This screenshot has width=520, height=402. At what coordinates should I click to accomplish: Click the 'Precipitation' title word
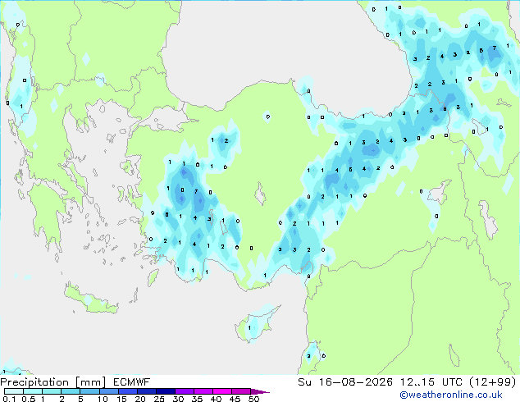point(34,382)
